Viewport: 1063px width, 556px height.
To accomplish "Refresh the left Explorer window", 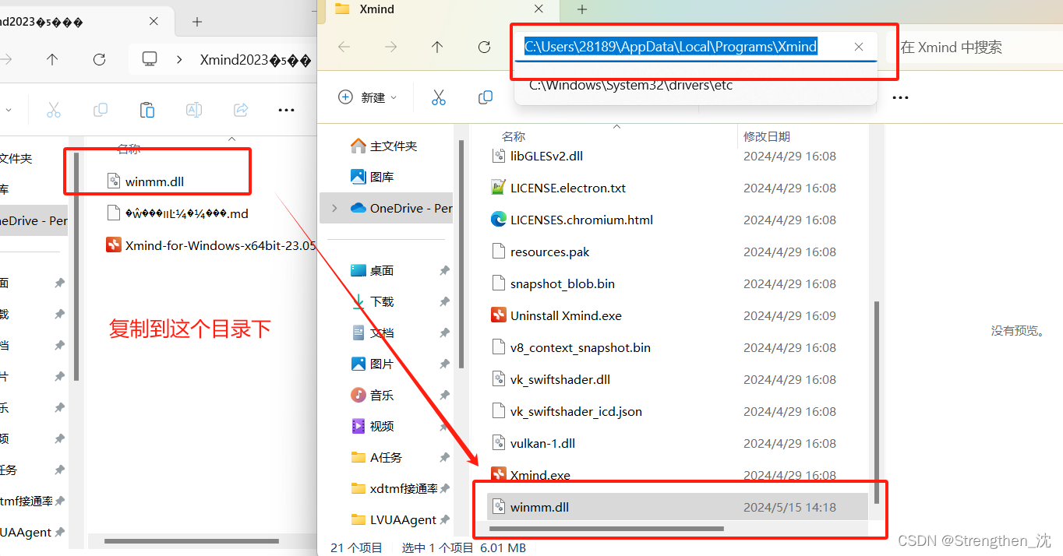I will (x=99, y=59).
